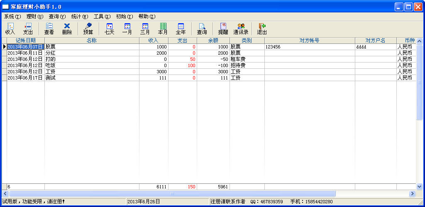The image size is (425, 207).
Task: Click the application title bar icon
Action: (5, 7)
